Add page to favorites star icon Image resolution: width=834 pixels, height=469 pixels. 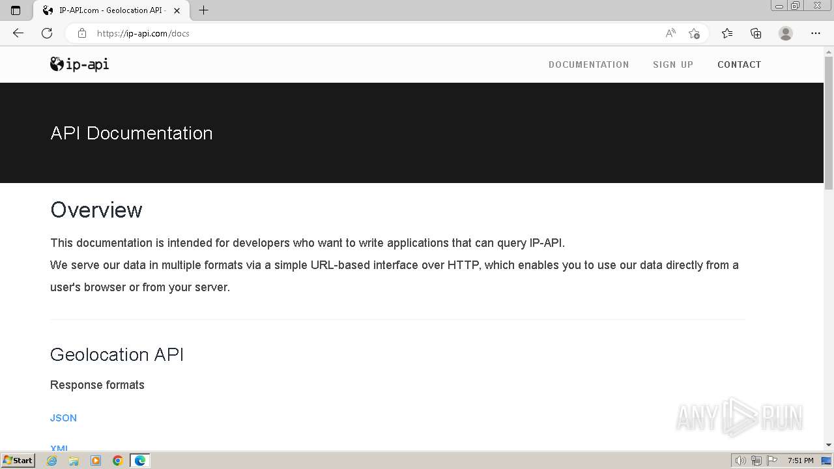694,33
